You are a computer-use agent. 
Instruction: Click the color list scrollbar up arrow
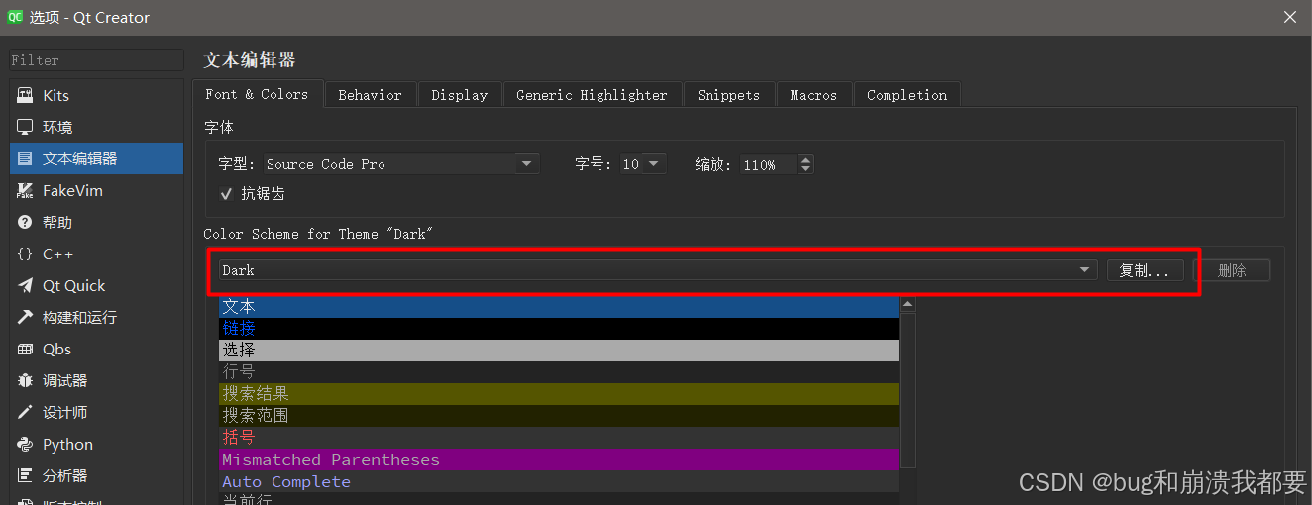(907, 304)
